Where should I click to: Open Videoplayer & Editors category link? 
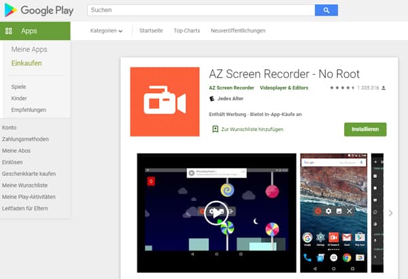tap(284, 88)
